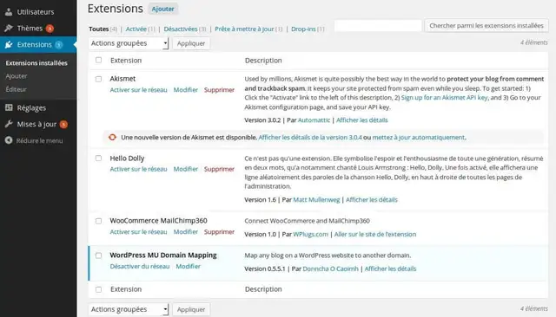Screen dimensions: 556x317
Task: Click the Réduire le menu arrow icon
Action: (x=9, y=140)
